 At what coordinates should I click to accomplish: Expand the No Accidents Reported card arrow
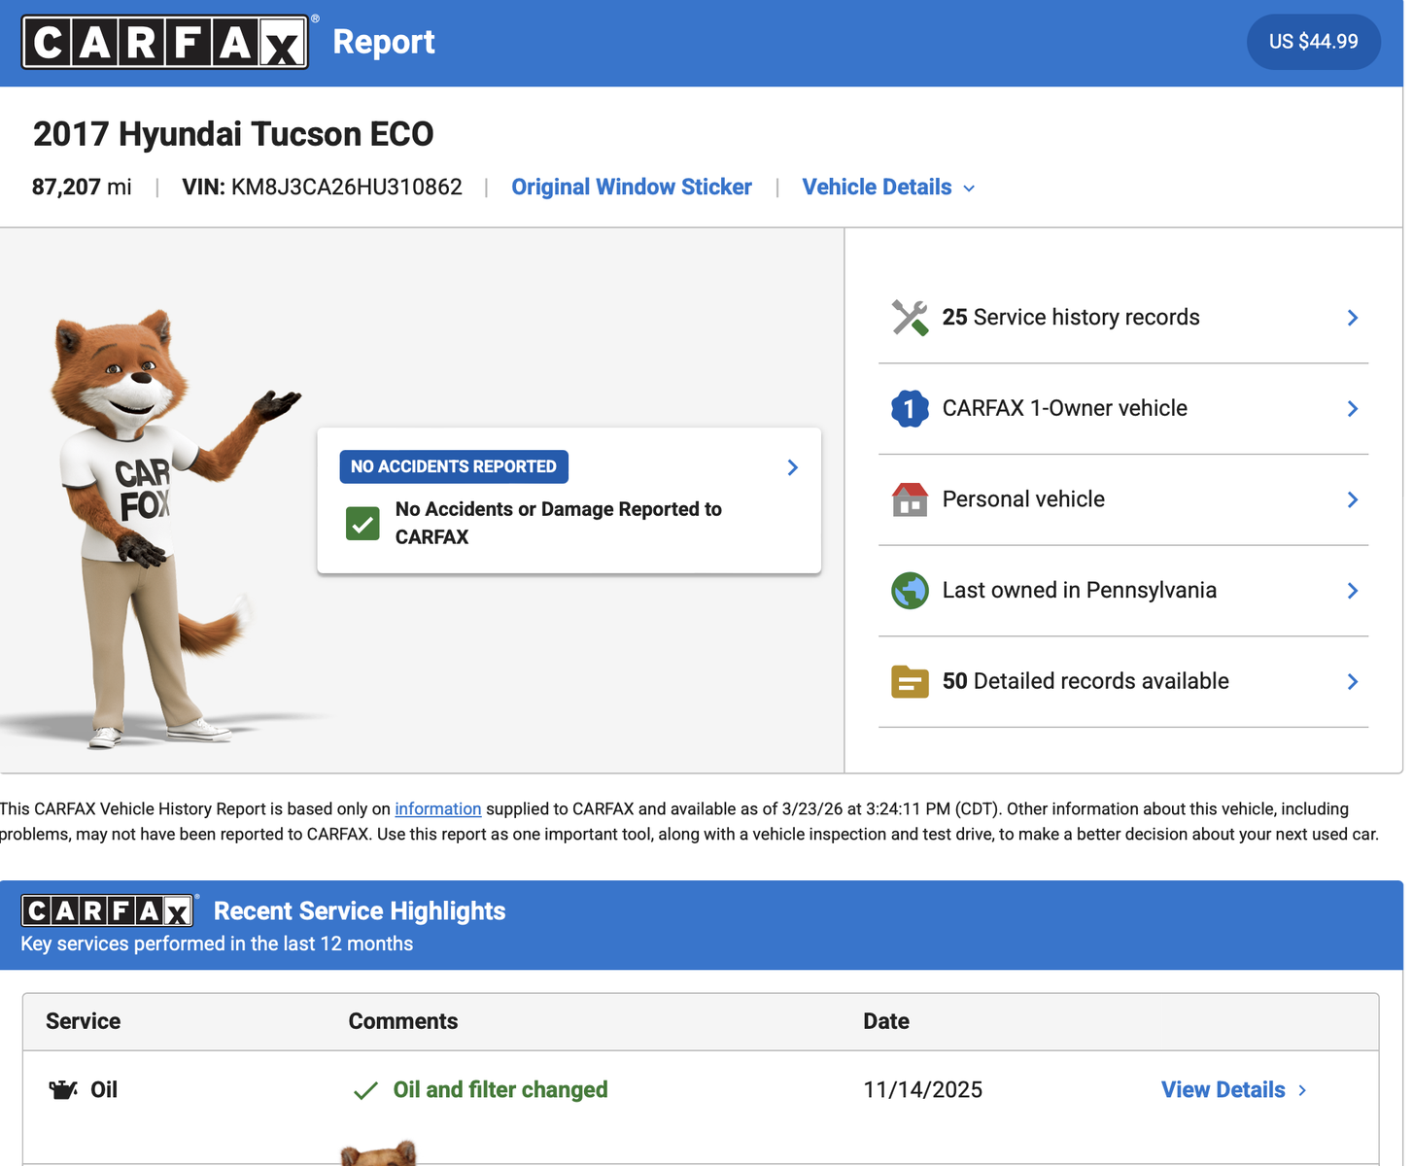pos(792,467)
